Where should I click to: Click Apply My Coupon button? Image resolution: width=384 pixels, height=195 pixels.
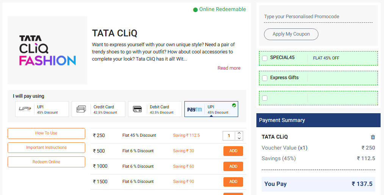(x=291, y=34)
